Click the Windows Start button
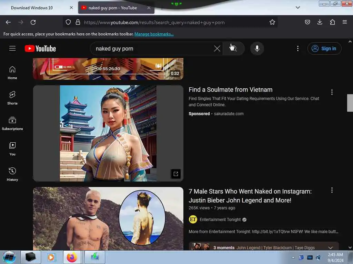The image size is (353, 264). (9, 257)
